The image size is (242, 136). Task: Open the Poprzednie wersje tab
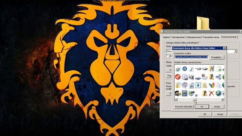click(x=211, y=37)
